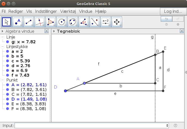
Task: Open the Vis menu
Action: coord(29,11)
